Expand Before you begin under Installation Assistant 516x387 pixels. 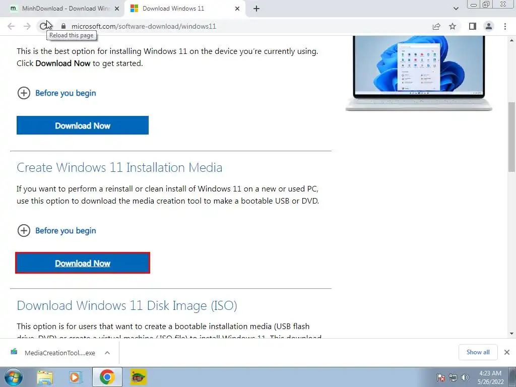coord(56,93)
